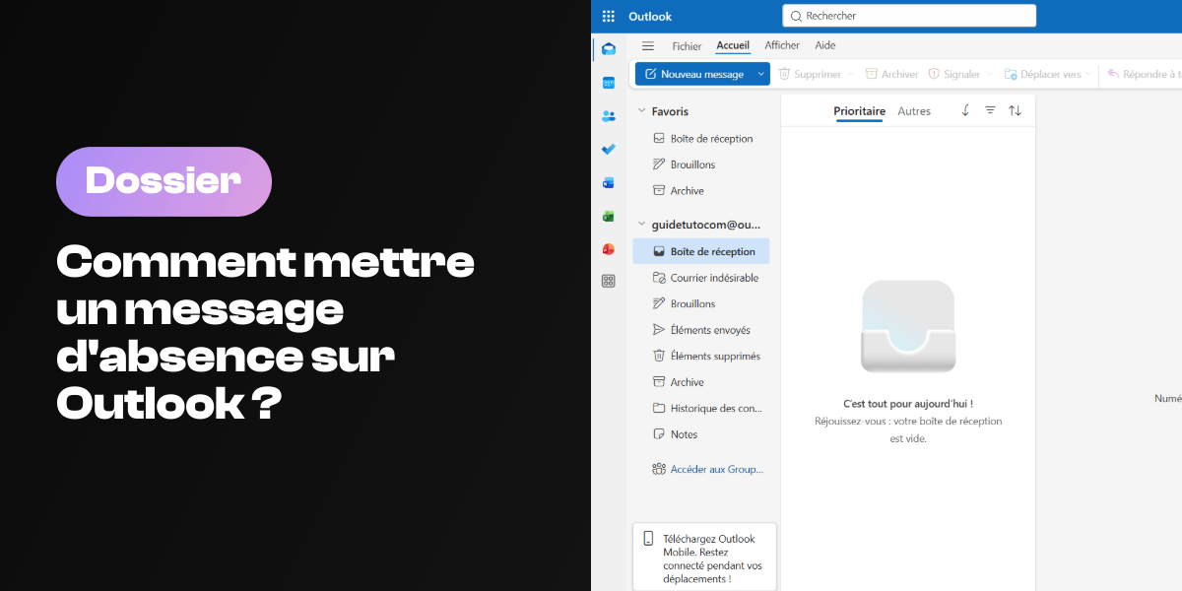
Task: Select the account's Boîte de réception folder
Action: click(701, 251)
